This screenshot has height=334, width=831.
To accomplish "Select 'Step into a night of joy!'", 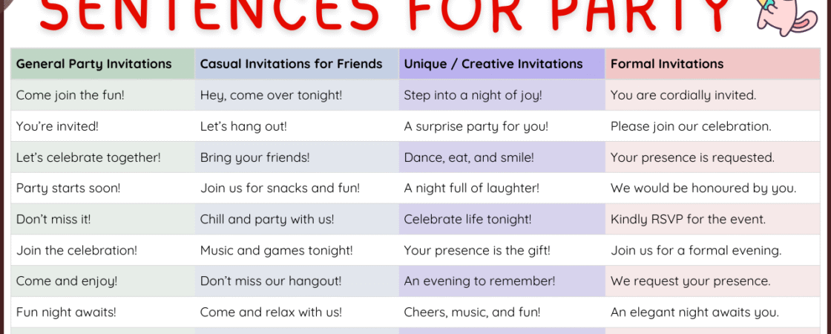I will point(473,95).
